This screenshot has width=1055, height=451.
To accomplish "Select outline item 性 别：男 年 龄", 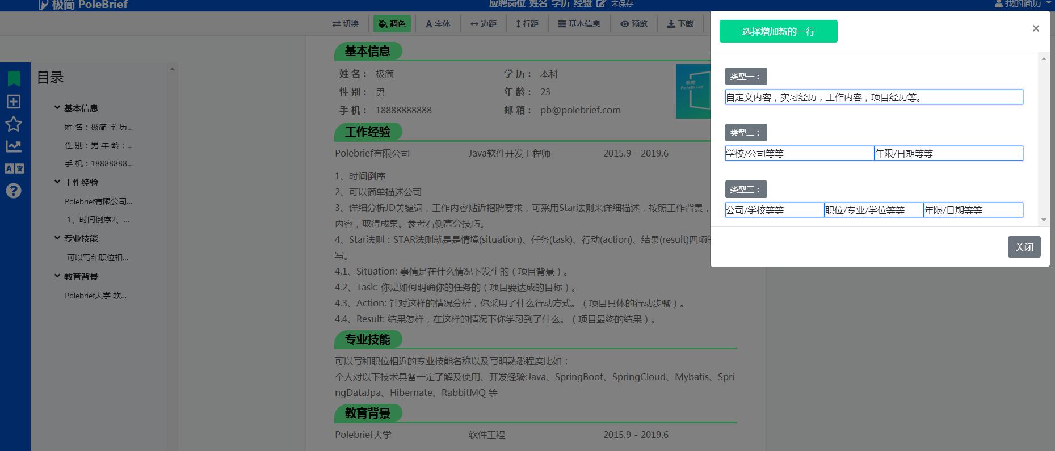I will (x=99, y=145).
